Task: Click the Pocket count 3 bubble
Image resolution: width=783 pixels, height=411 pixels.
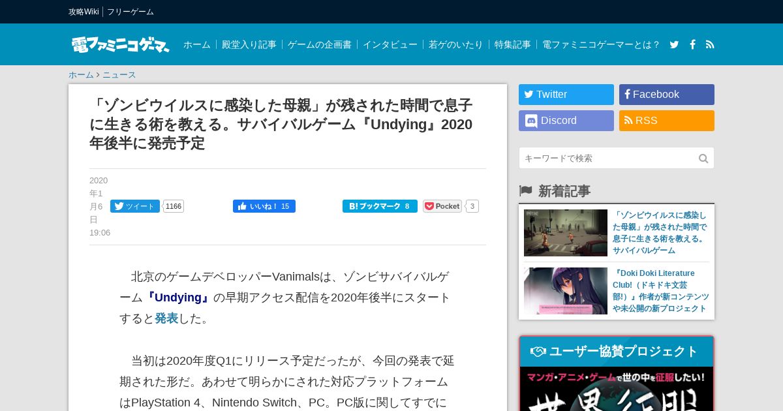Action: point(472,206)
